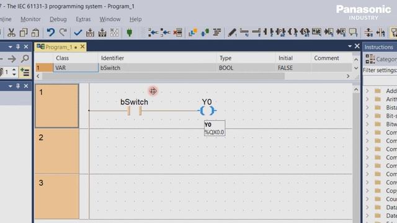Select the BOOL type cell

pyautogui.click(x=246, y=68)
